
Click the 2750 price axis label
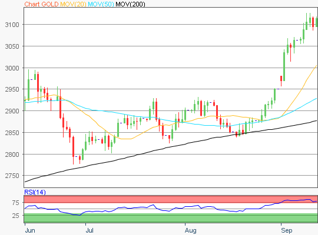pyautogui.click(x=12, y=176)
